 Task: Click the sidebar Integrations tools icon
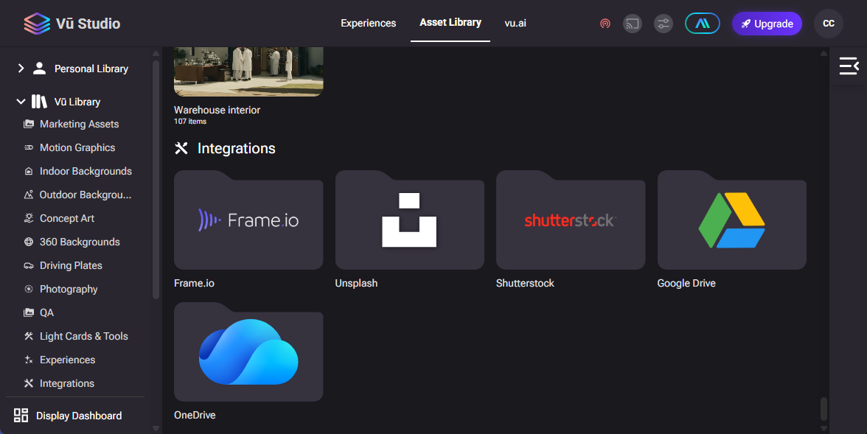[29, 383]
